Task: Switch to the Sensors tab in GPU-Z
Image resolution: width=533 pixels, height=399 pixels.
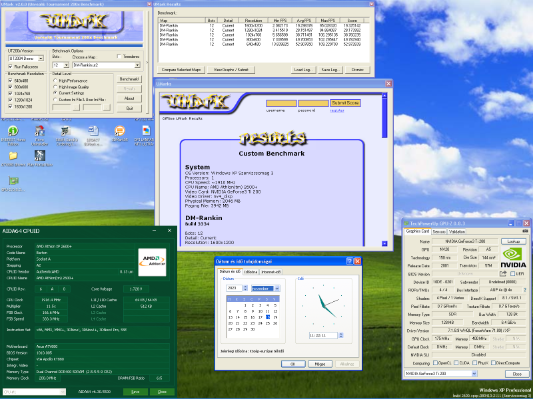Action: pyautogui.click(x=439, y=231)
